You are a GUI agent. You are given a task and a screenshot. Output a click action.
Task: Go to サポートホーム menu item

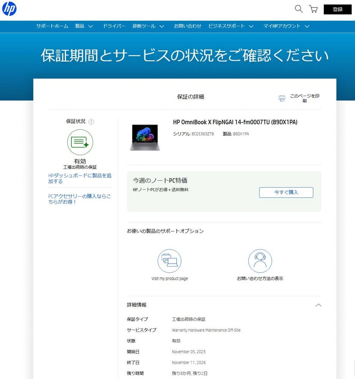pyautogui.click(x=52, y=26)
